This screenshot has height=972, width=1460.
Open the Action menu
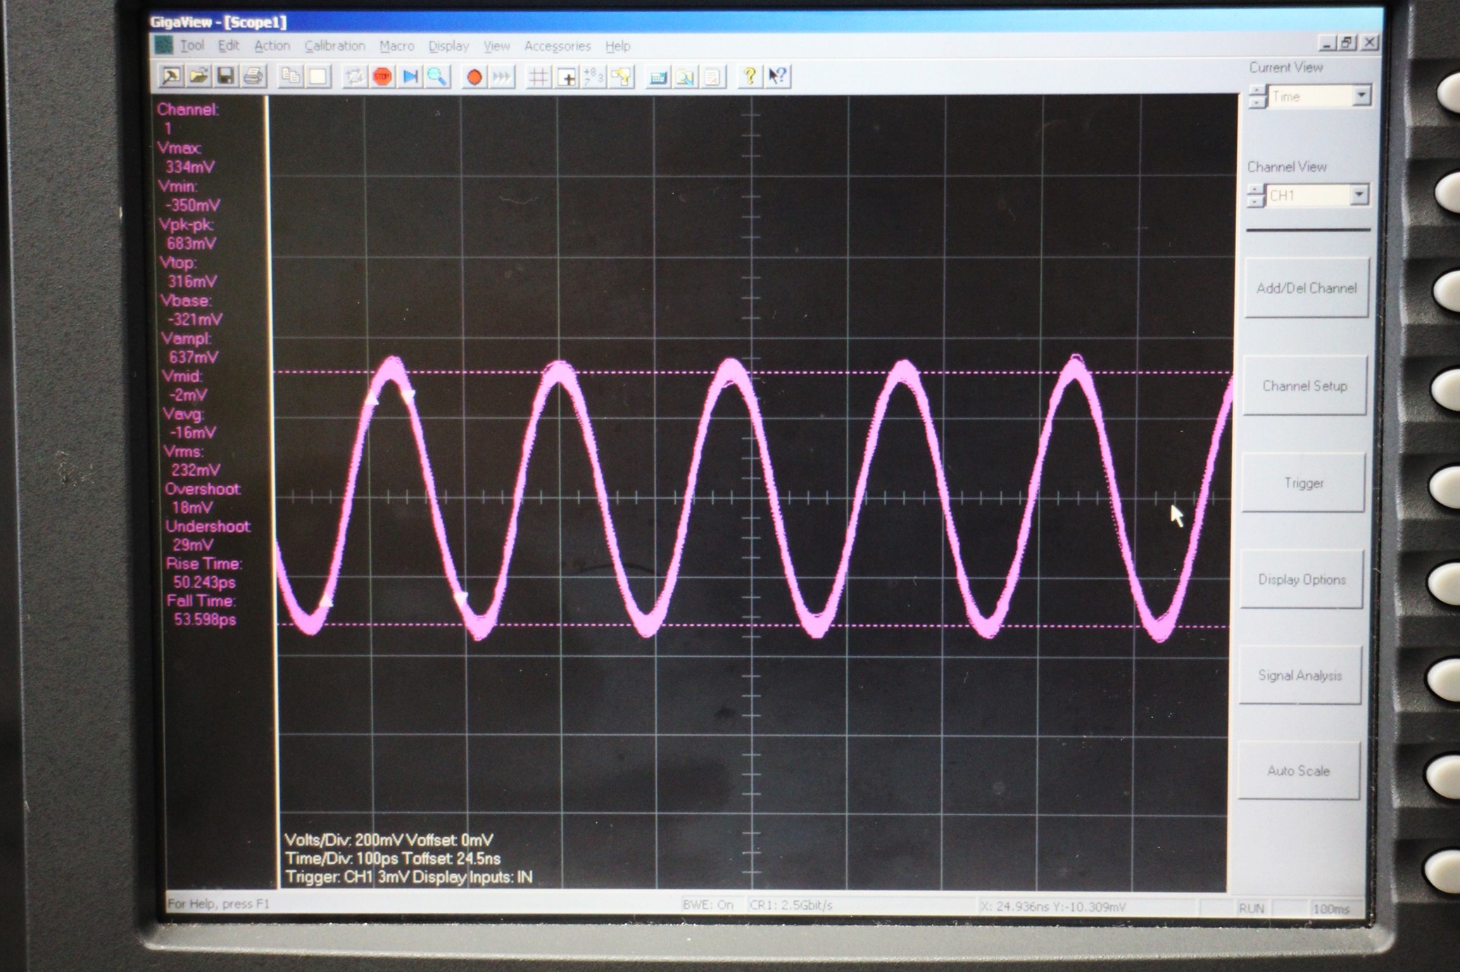click(x=272, y=46)
